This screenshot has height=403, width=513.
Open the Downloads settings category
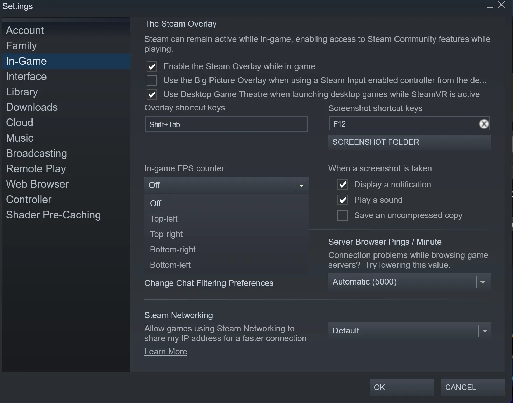31,107
